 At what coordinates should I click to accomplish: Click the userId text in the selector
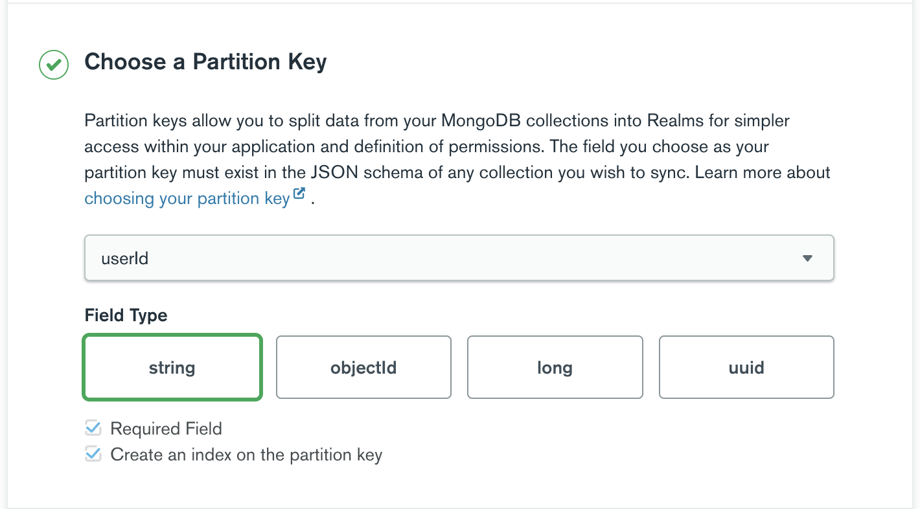125,258
